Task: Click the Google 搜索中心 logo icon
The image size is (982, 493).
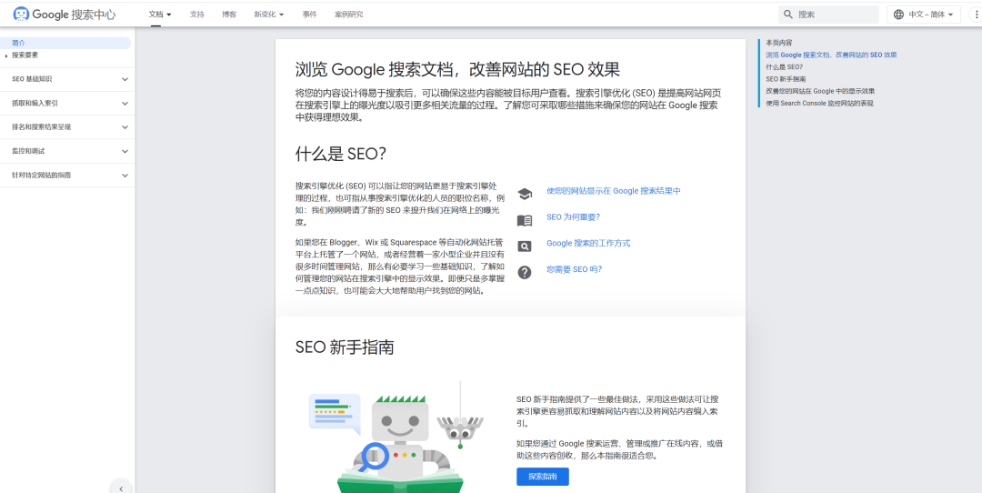Action: pos(21,14)
